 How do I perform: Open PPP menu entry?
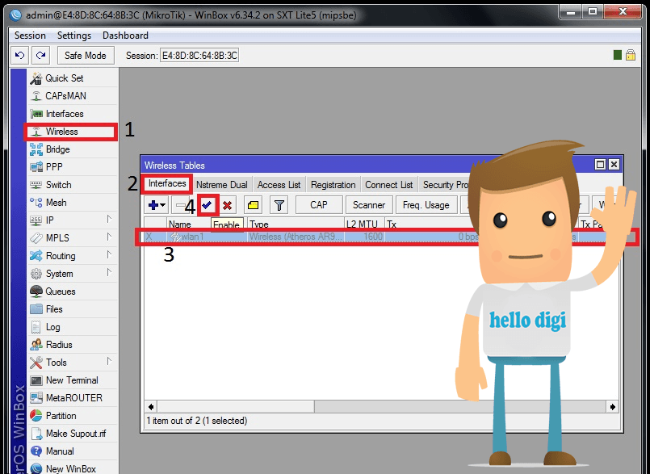click(73, 166)
